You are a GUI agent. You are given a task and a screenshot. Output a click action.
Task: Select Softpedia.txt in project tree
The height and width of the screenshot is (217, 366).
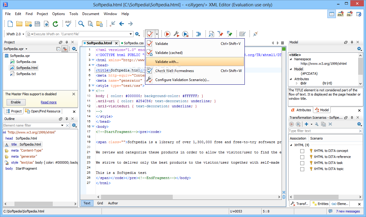click(26, 74)
